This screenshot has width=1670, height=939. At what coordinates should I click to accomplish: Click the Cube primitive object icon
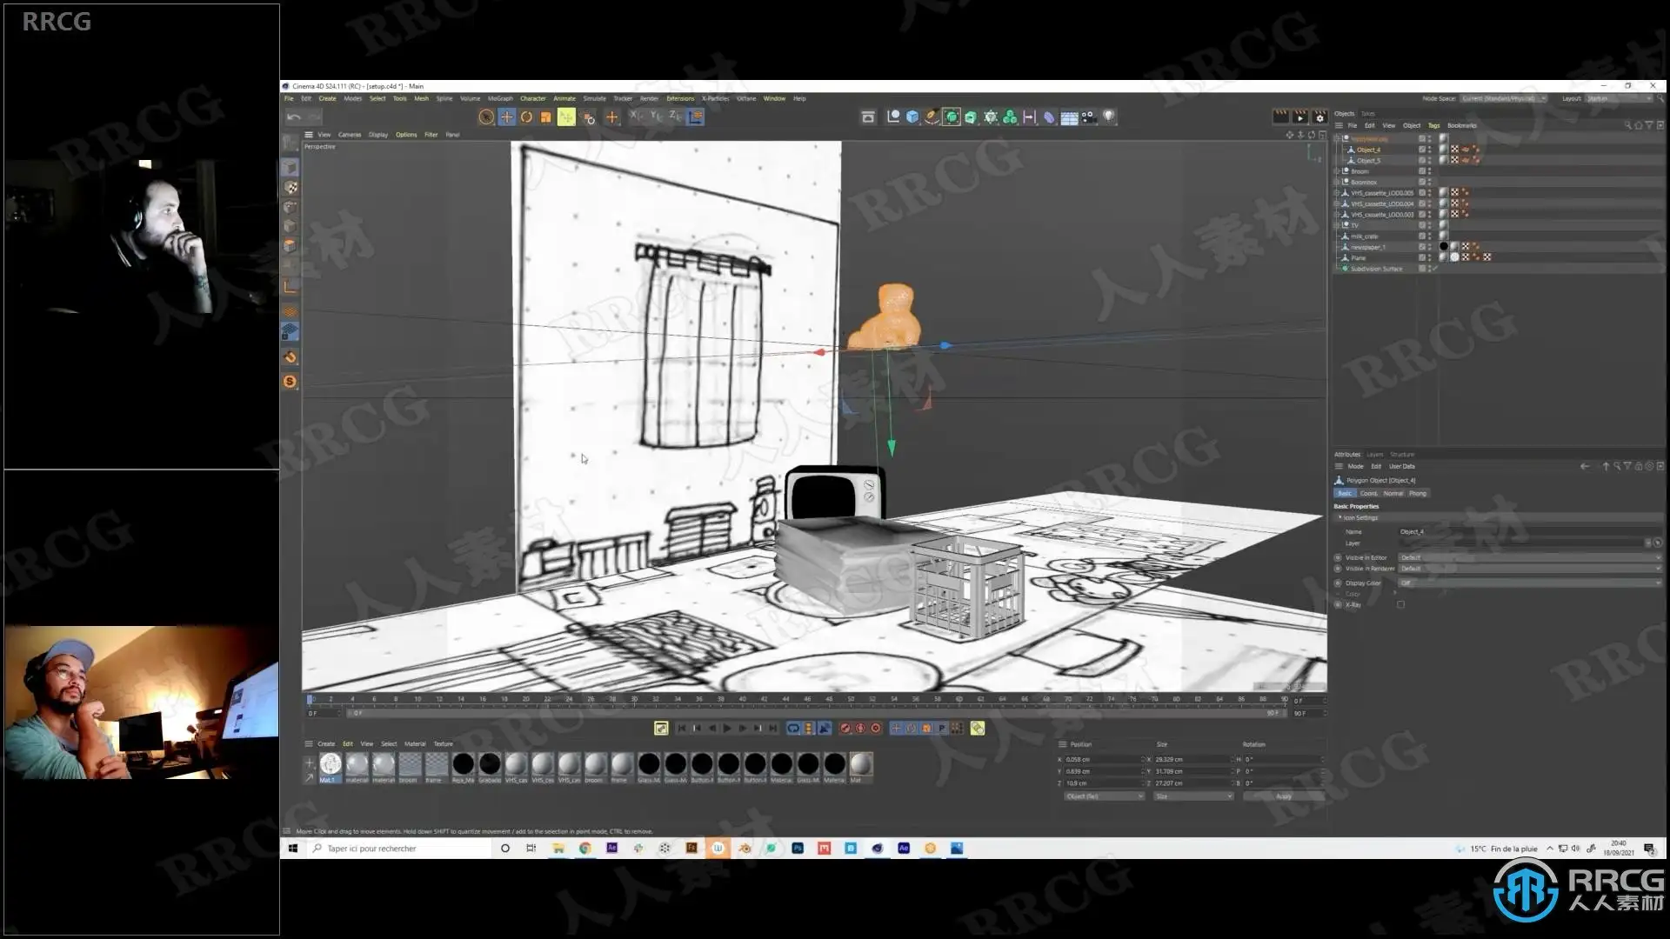(x=912, y=117)
